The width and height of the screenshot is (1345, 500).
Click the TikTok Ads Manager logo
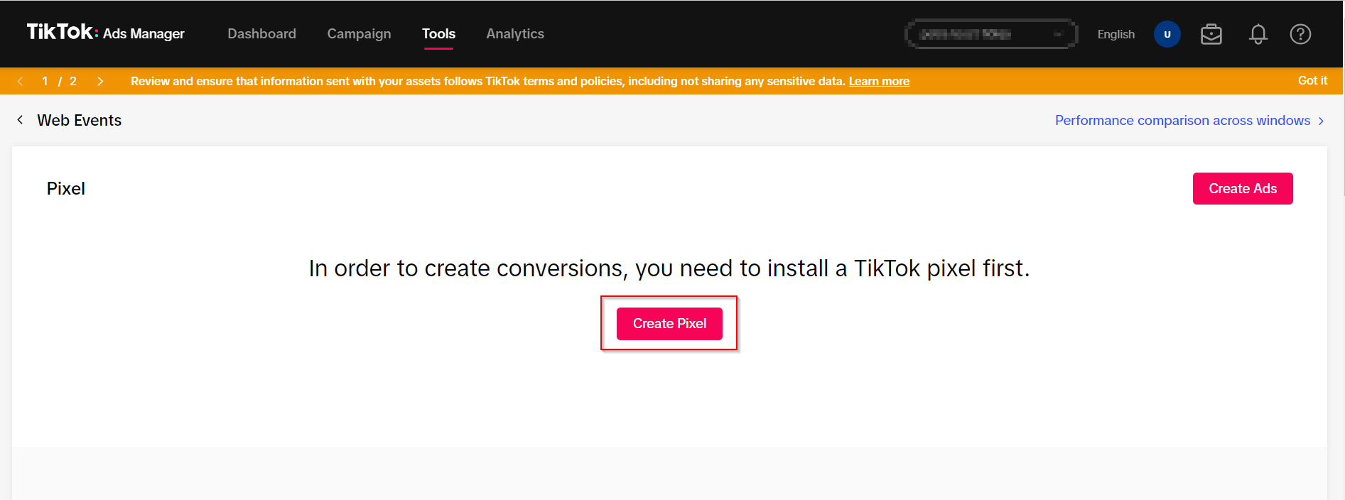coord(105,33)
